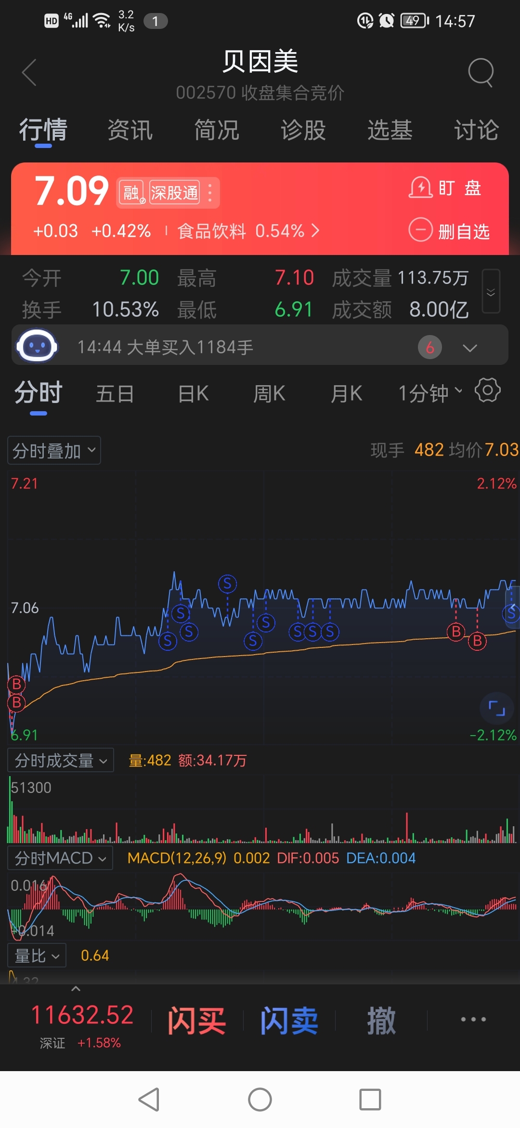This screenshot has width=520, height=1128.
Task: Tap the battery 49 status icon
Action: click(415, 21)
